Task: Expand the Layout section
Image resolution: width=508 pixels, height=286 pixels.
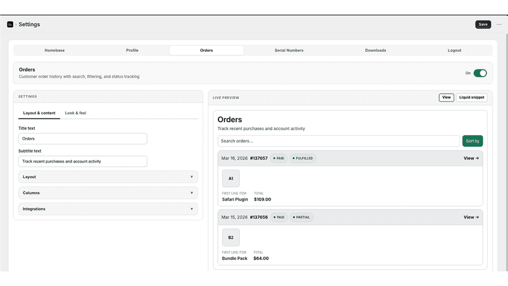Action: click(108, 177)
